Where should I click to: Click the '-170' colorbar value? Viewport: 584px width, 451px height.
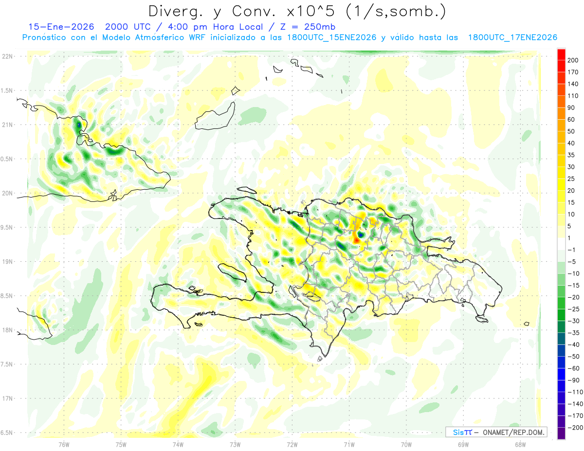[x=575, y=416]
